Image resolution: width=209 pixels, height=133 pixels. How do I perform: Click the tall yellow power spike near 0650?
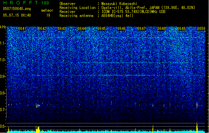click(x=197, y=127)
